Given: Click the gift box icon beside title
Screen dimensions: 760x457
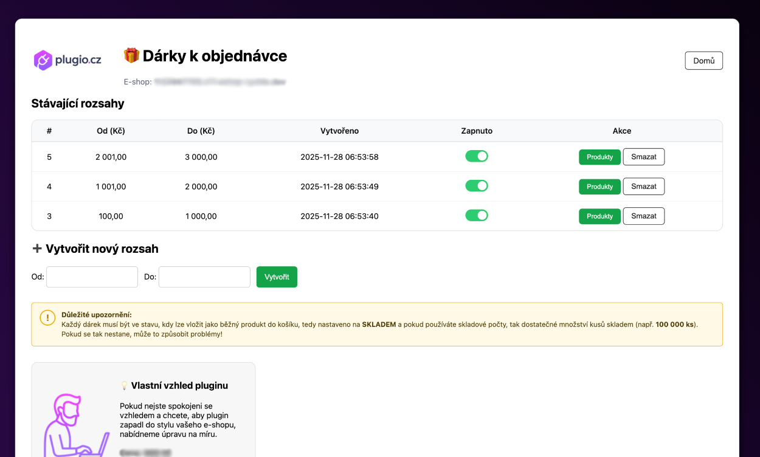Looking at the screenshot, I should tap(131, 56).
